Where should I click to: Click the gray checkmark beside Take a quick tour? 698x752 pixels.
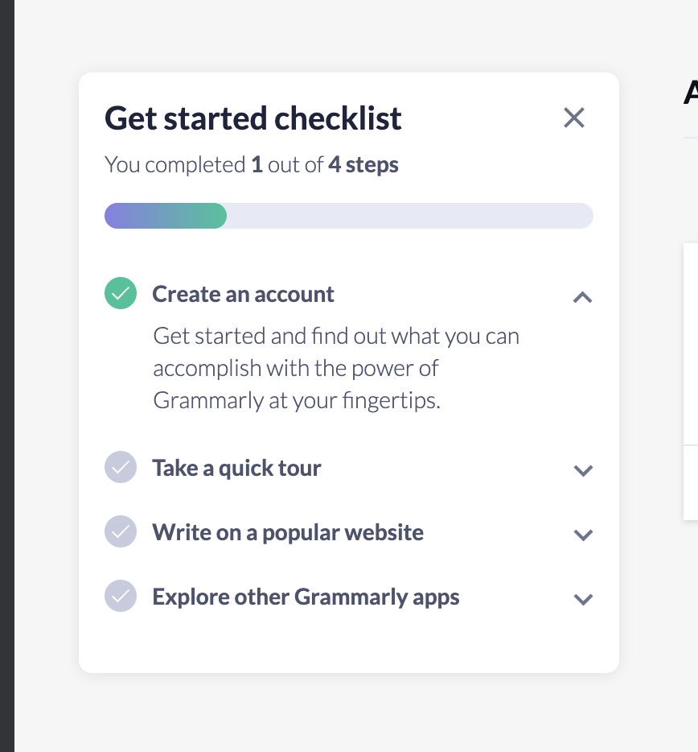tap(121, 468)
